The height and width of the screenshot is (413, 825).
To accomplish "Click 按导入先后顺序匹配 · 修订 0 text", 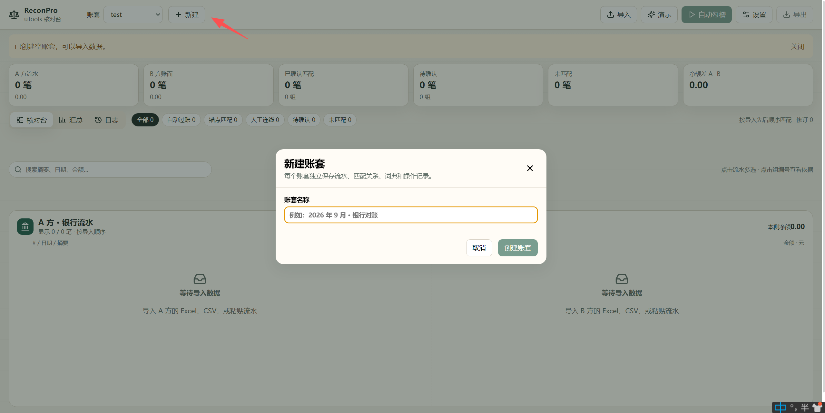I will click(776, 120).
